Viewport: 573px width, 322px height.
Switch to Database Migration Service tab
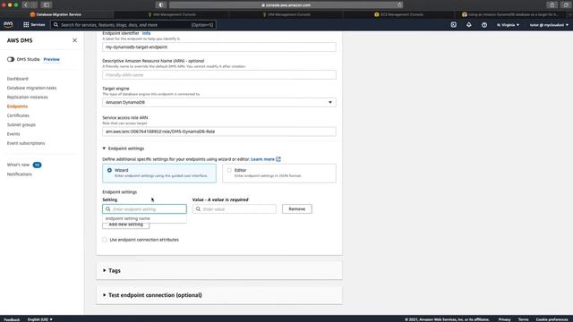click(56, 14)
